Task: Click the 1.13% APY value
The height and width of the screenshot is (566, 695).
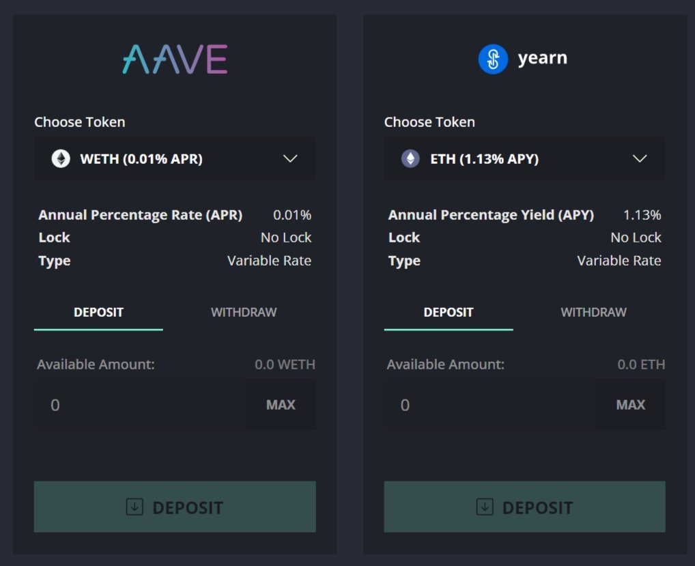Action: click(642, 215)
